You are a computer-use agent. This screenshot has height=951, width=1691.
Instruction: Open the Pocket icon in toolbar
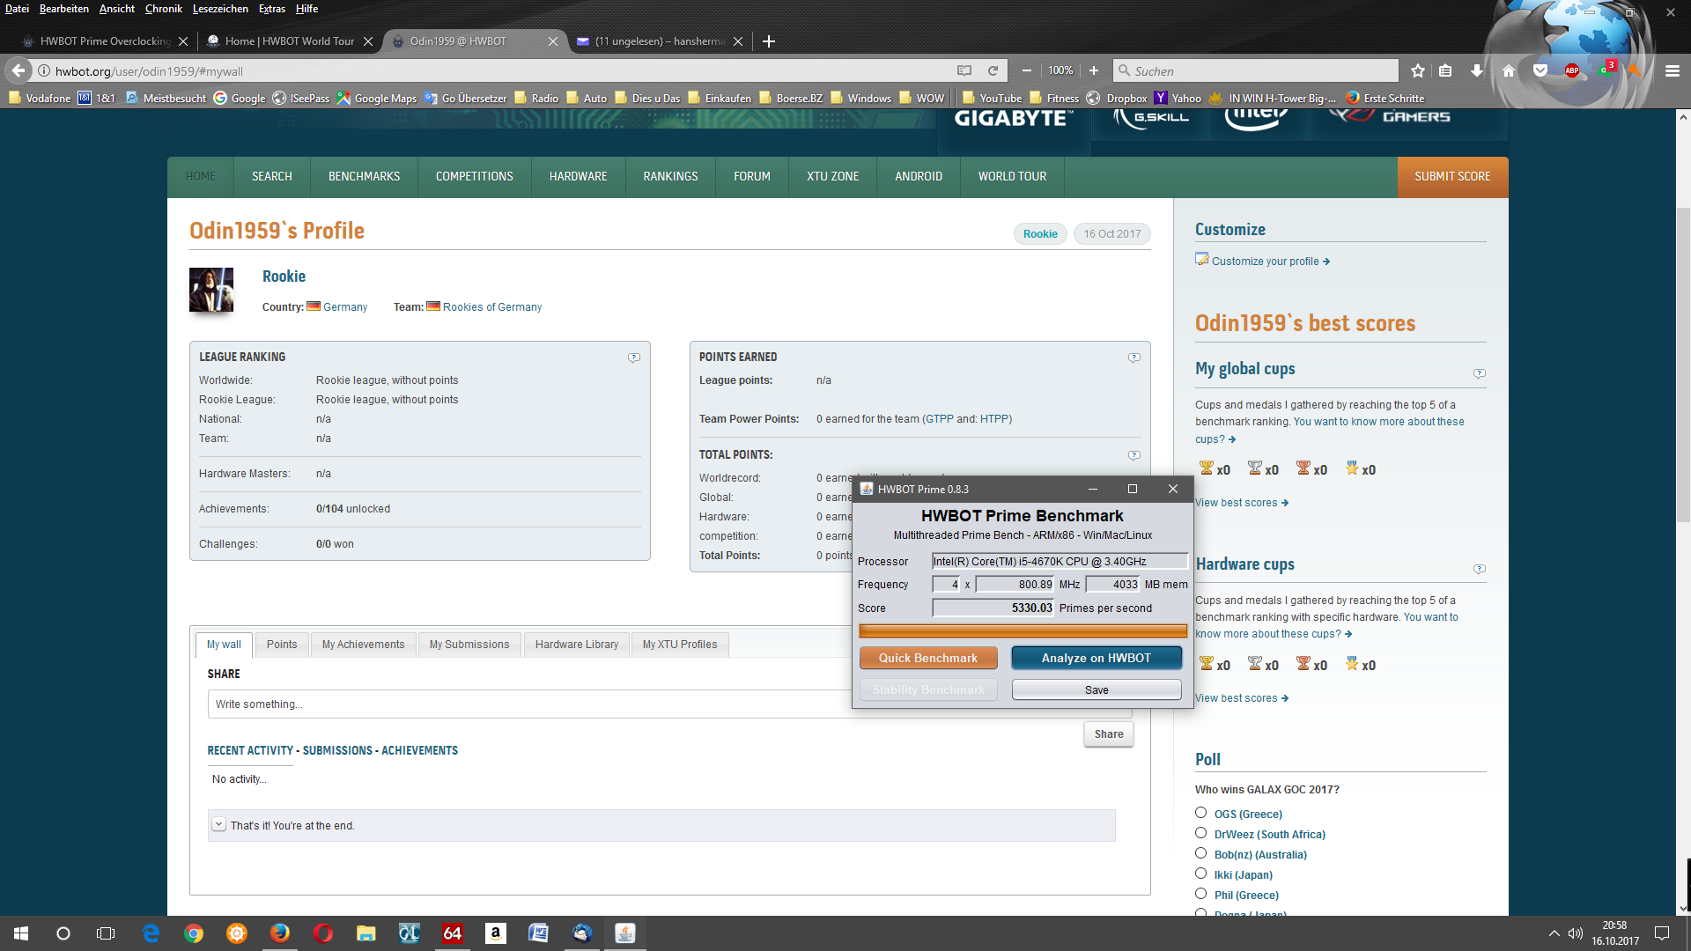point(1540,70)
